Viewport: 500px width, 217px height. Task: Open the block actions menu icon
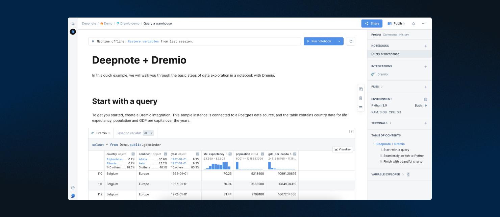(361, 107)
